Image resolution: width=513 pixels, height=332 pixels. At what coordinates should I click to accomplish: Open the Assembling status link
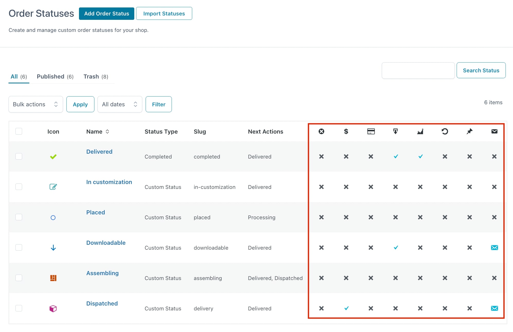(102, 273)
